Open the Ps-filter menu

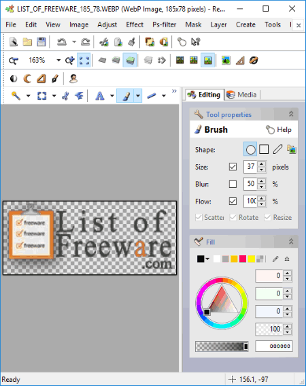(164, 25)
